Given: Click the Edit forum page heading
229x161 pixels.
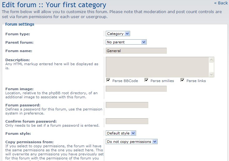Looking at the screenshot, I should [54, 5].
